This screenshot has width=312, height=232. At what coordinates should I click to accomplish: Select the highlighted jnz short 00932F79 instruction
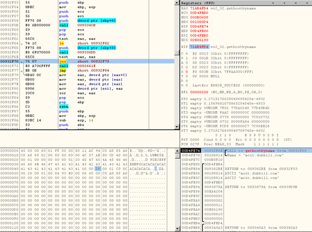tap(78, 61)
